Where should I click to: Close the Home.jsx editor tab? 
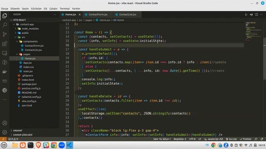point(79,15)
